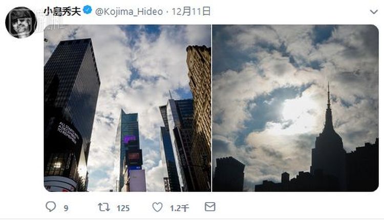Expand the tweet options chevron

pyautogui.click(x=374, y=12)
